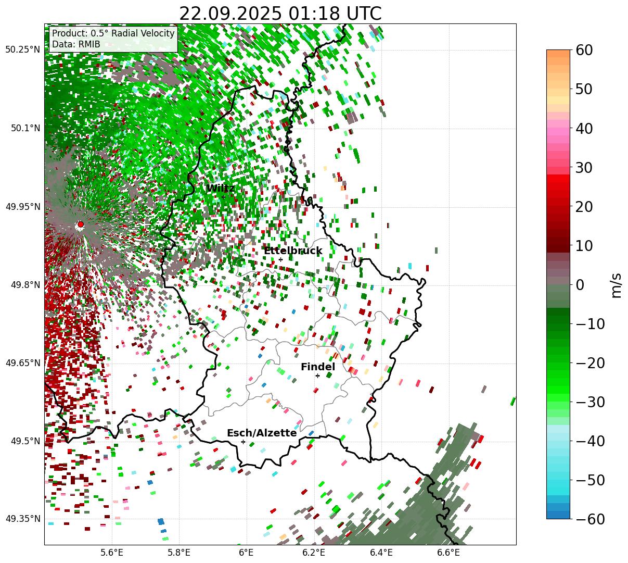Select the "Product: 0.5° Radial Velocity" label
This screenshot has width=628, height=563.
tap(113, 33)
